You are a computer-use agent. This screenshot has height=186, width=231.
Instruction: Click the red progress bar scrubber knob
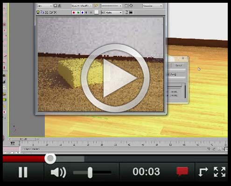coord(50,159)
